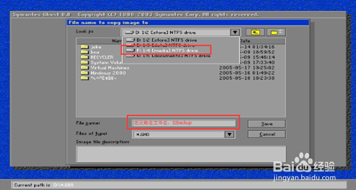Viewport: 356px width, 190px height.
Task: Create a new folder icon
Action: [276, 32]
